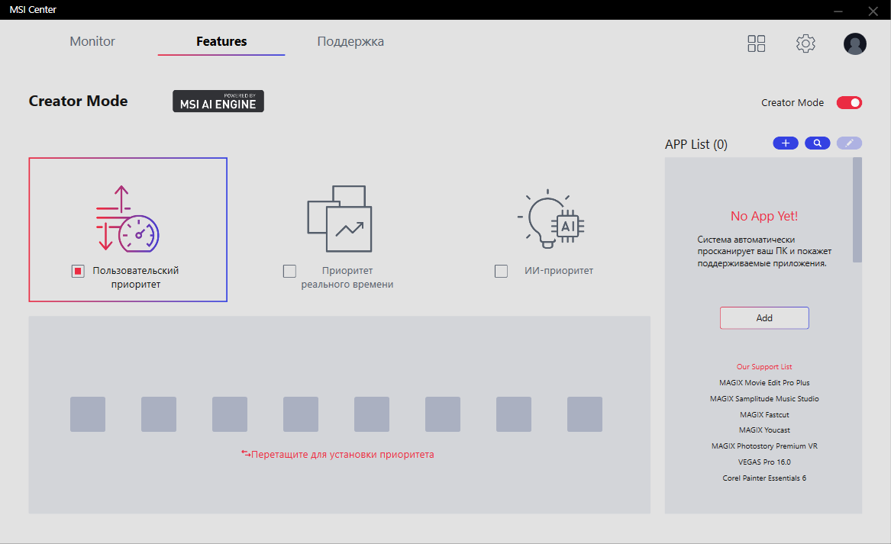The image size is (891, 544).
Task: Click the Our Support List heading
Action: click(764, 367)
